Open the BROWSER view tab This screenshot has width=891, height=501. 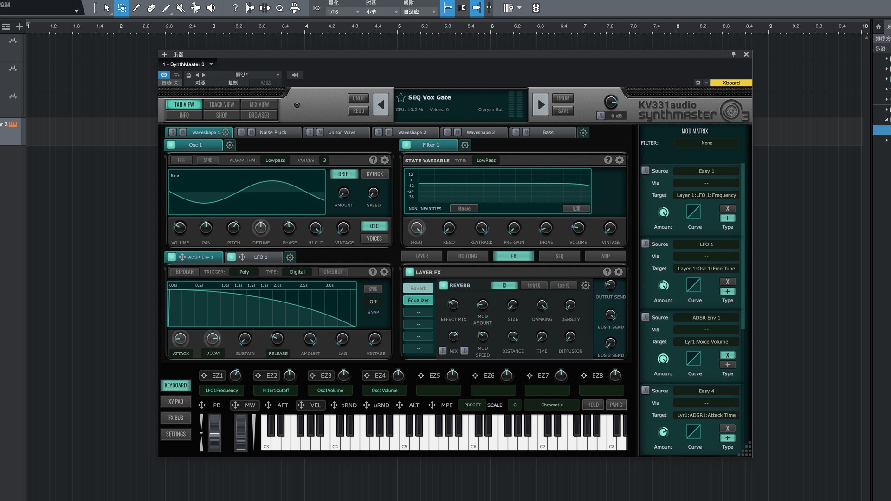click(258, 115)
